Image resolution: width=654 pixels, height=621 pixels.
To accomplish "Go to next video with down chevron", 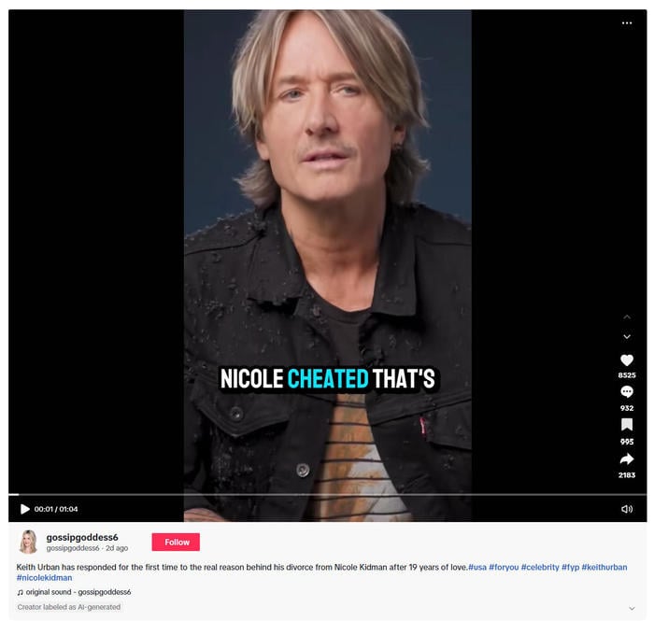I will [627, 337].
